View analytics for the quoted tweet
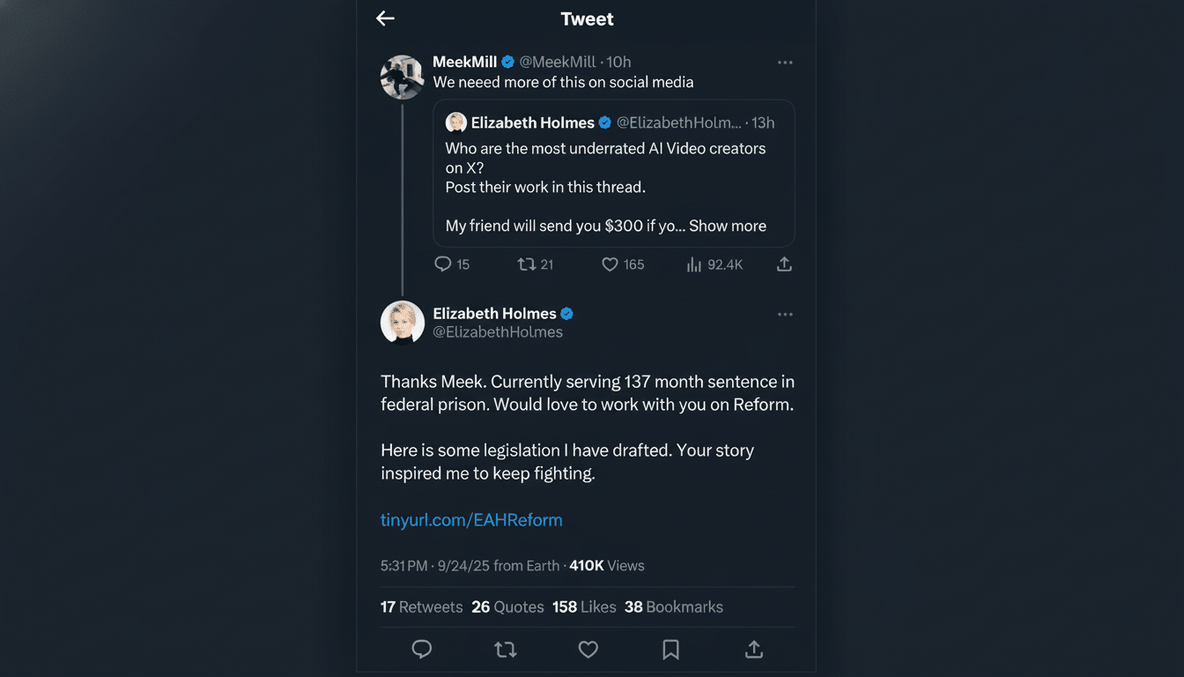The image size is (1184, 677). (695, 264)
